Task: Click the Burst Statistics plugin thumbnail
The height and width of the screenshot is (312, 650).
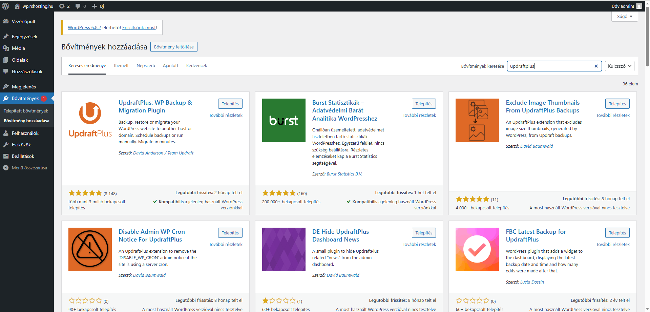Action: tap(284, 120)
